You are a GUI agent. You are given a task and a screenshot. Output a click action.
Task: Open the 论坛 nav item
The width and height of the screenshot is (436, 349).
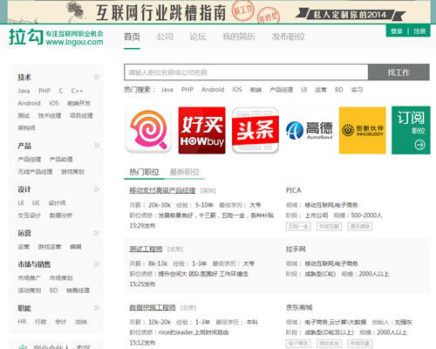point(198,37)
